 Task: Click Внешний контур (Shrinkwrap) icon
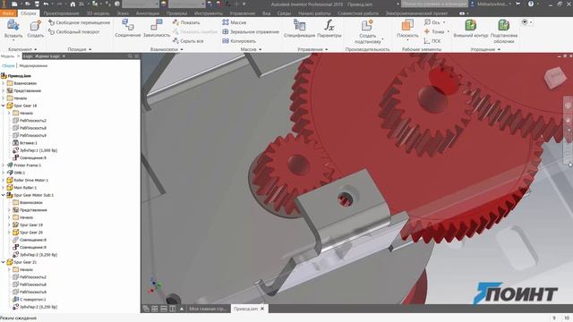pyautogui.click(x=470, y=25)
